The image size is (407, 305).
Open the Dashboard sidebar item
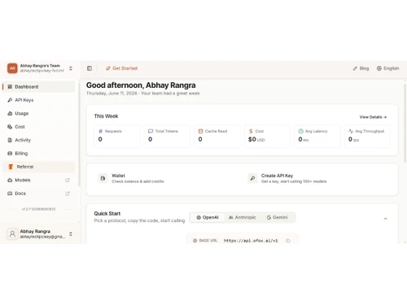tap(38, 87)
